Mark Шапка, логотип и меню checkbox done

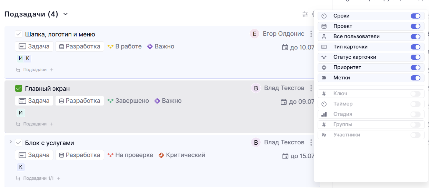(x=19, y=34)
